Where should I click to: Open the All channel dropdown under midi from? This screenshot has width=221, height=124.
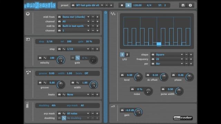pos(76,21)
